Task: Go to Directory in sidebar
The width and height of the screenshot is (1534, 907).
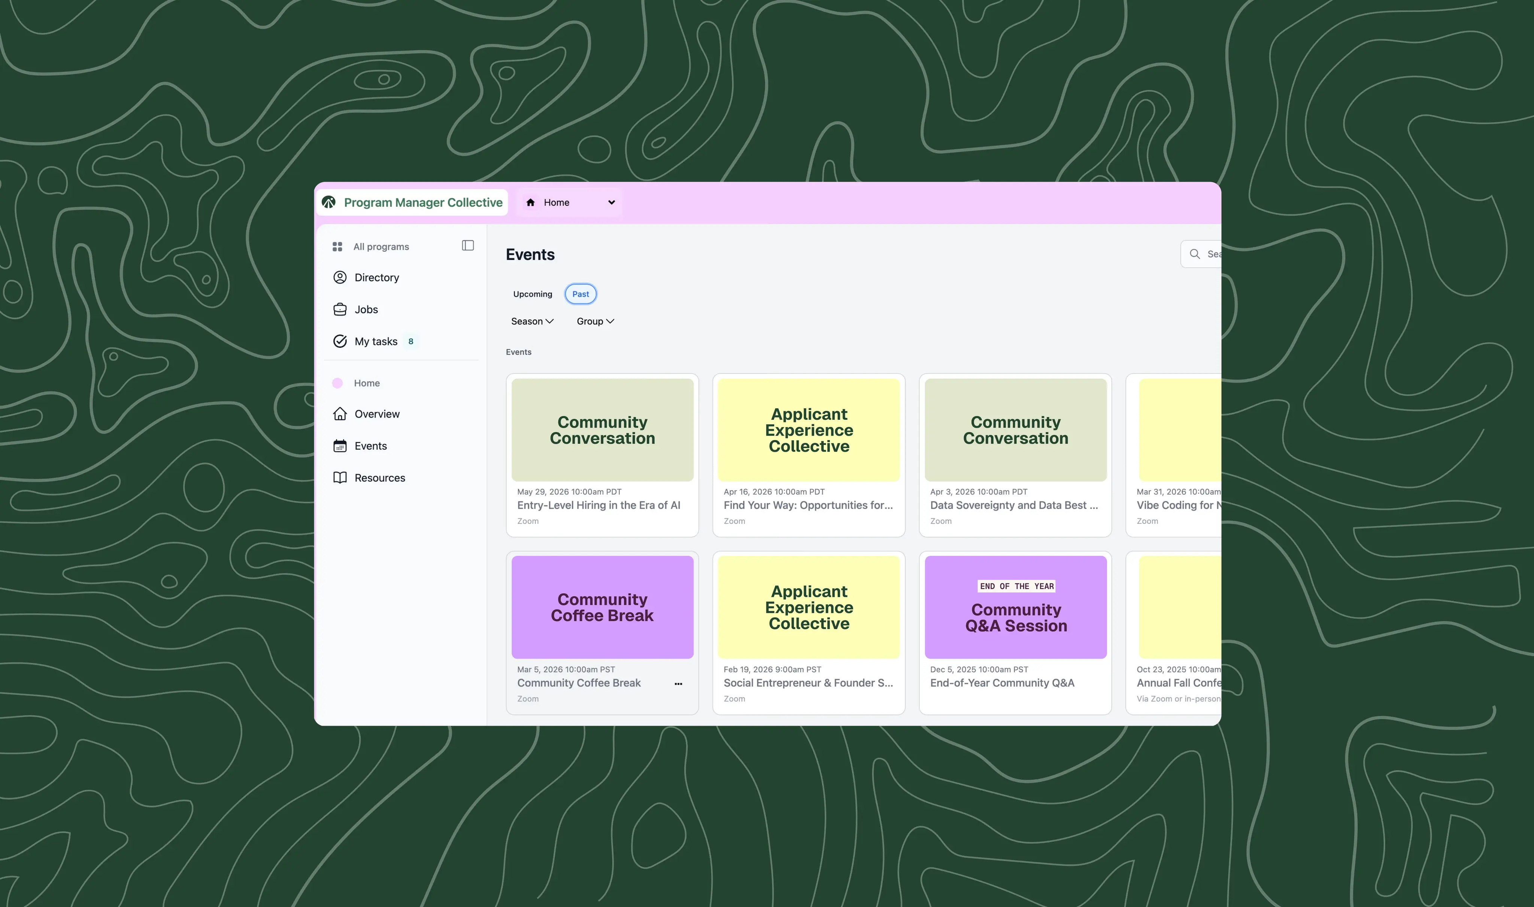Action: [x=377, y=278]
